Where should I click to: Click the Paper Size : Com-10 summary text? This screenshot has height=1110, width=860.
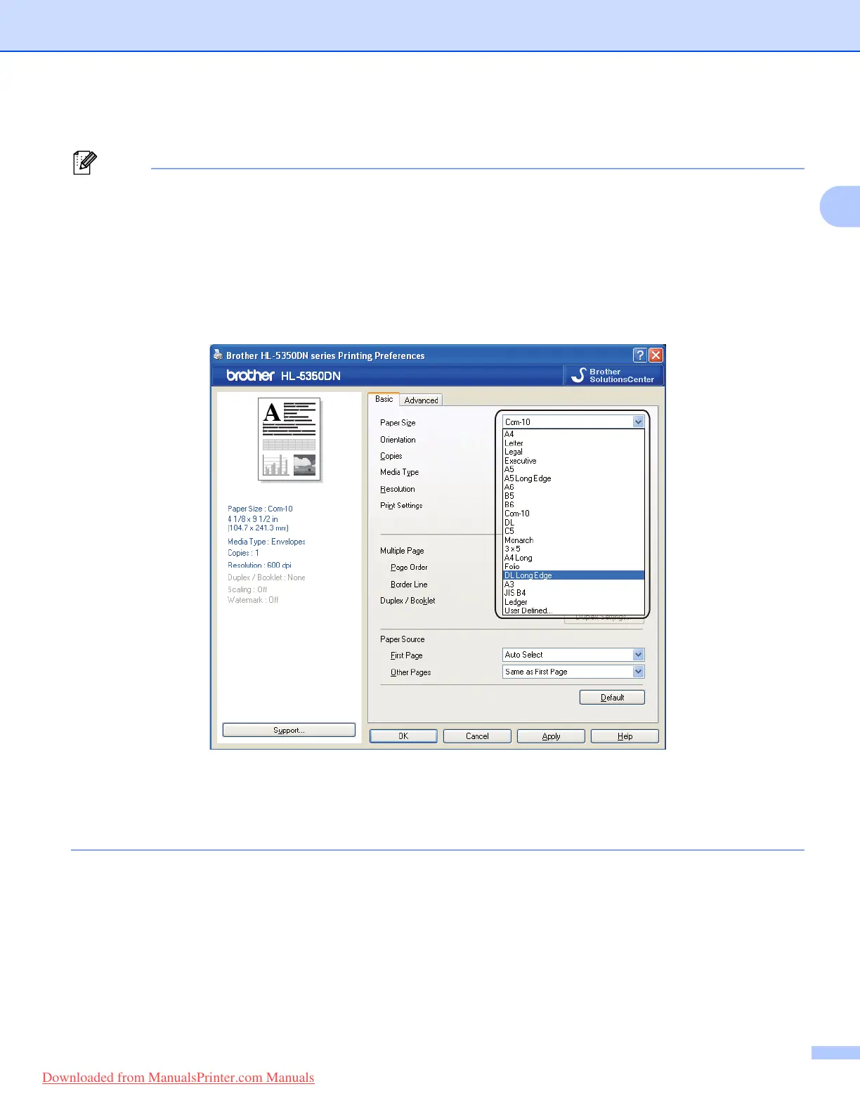260,509
